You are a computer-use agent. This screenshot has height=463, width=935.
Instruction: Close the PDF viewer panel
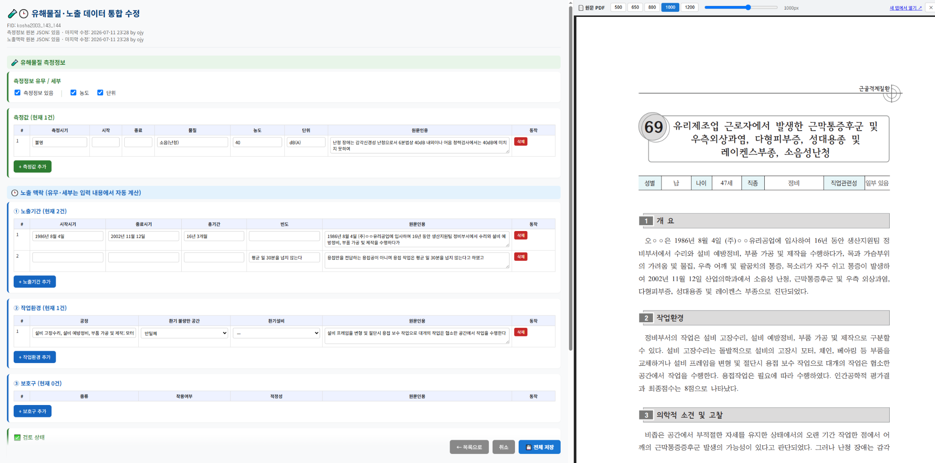pos(931,7)
